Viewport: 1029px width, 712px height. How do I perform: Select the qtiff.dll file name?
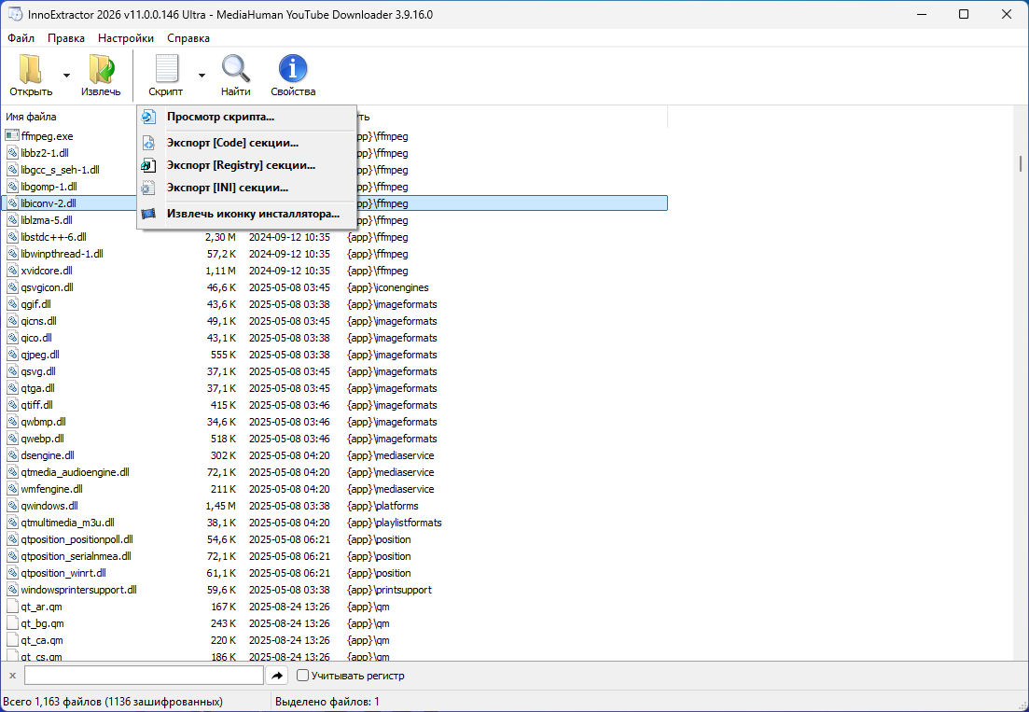(36, 405)
